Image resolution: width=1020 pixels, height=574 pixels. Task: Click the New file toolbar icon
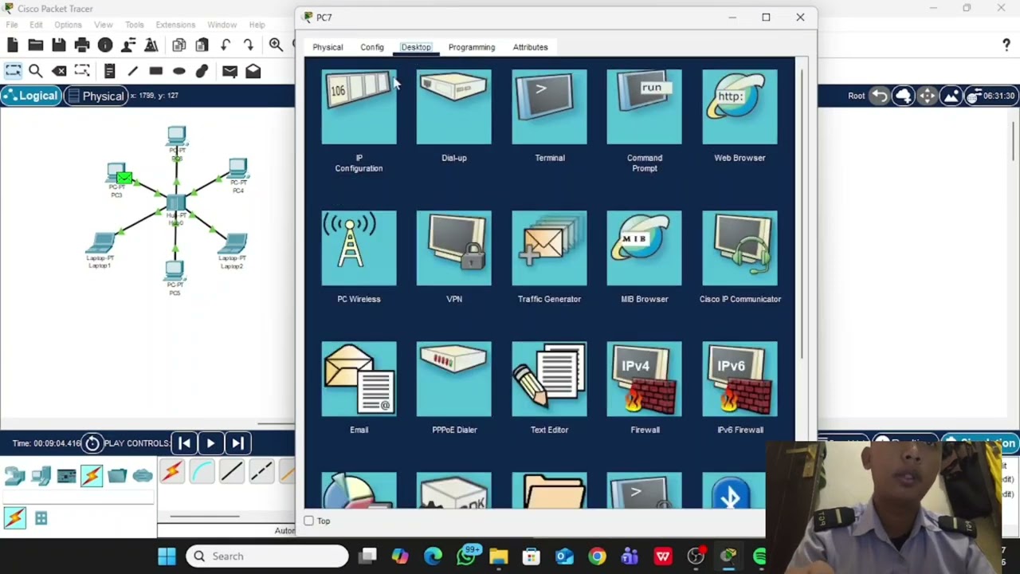(x=13, y=45)
